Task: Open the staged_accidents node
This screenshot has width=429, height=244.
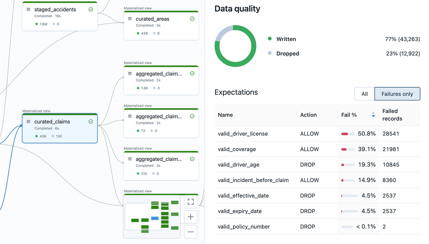Action: click(x=60, y=16)
